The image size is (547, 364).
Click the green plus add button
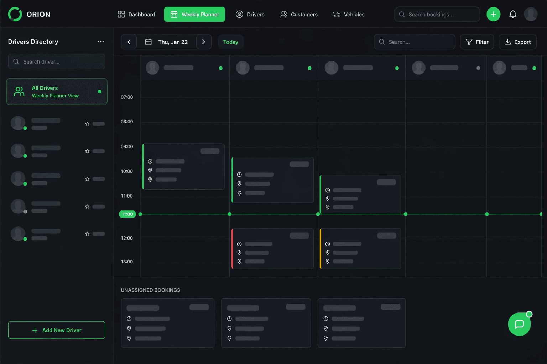(x=494, y=14)
